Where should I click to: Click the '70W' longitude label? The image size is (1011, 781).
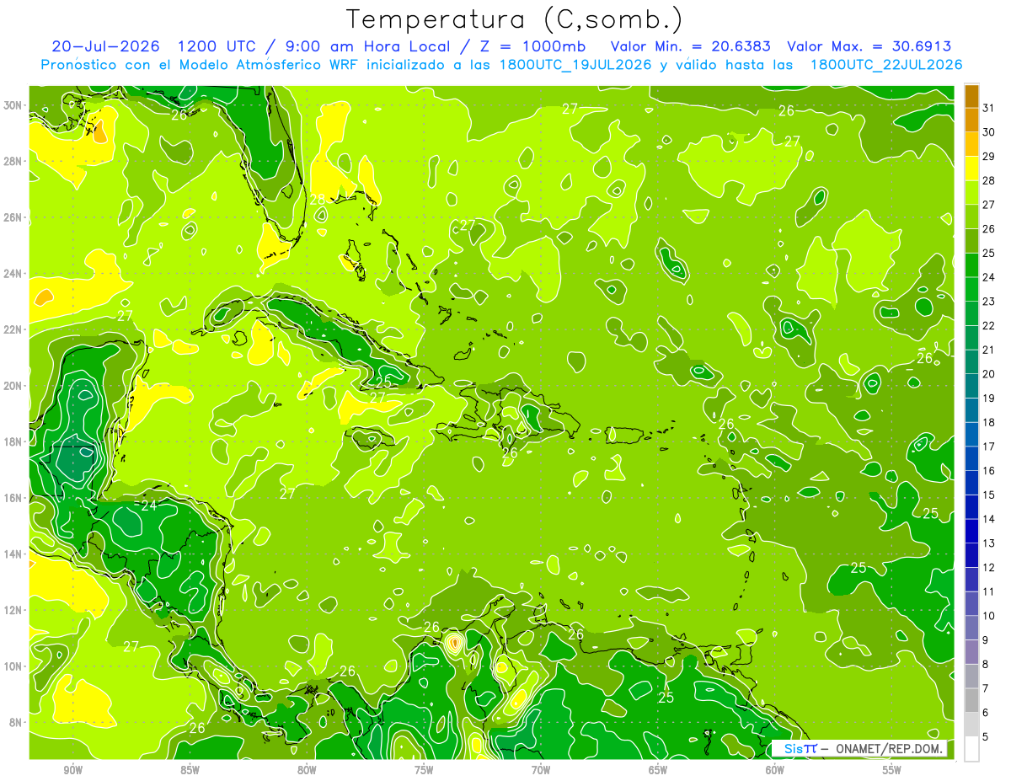541,770
